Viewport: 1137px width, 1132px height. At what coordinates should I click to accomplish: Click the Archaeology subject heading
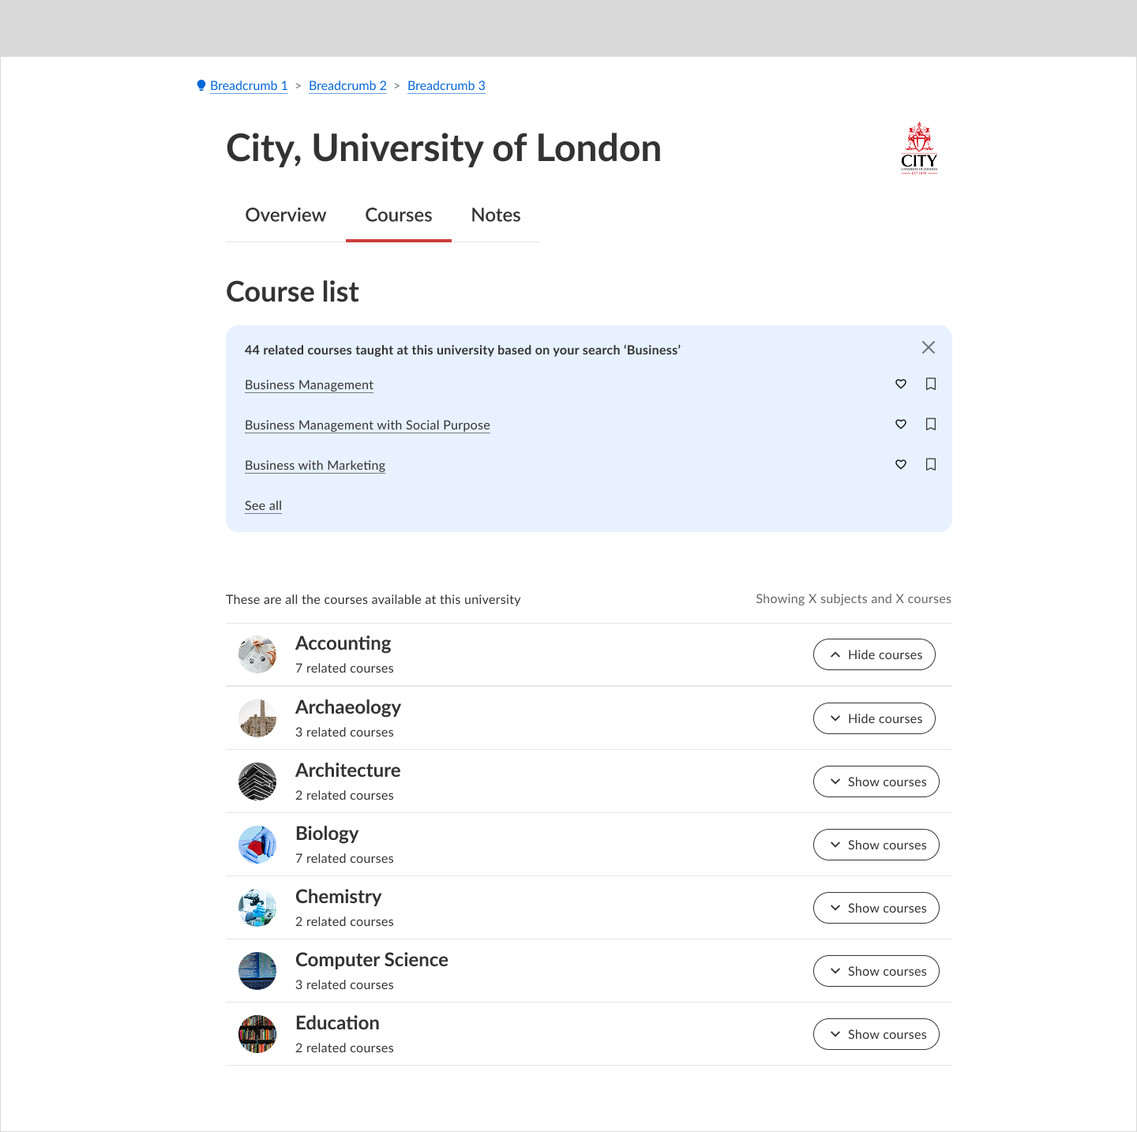(x=348, y=707)
